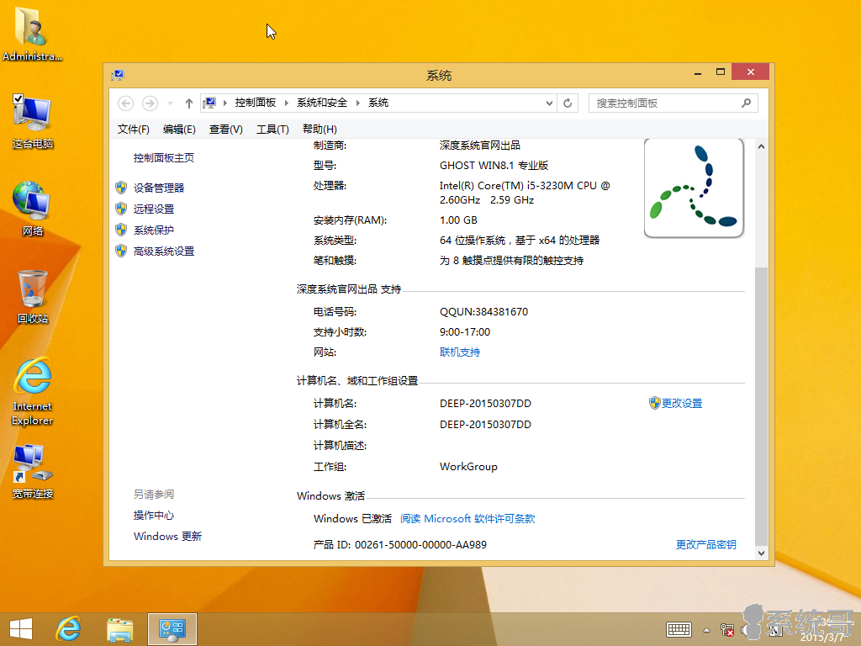Click the phone value QQUN:384381670

click(483, 312)
